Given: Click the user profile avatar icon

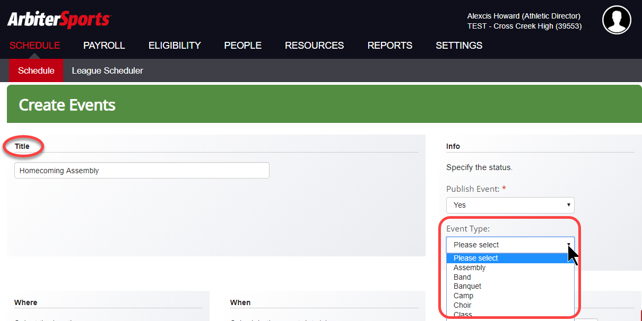Looking at the screenshot, I should click(x=616, y=20).
